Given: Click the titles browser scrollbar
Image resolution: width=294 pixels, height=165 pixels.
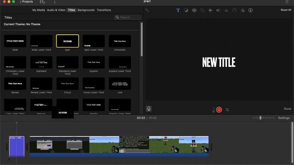Looking at the screenshot, I should (141, 39).
